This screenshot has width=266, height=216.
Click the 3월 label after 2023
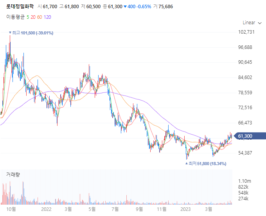pyautogui.click(x=208, y=209)
